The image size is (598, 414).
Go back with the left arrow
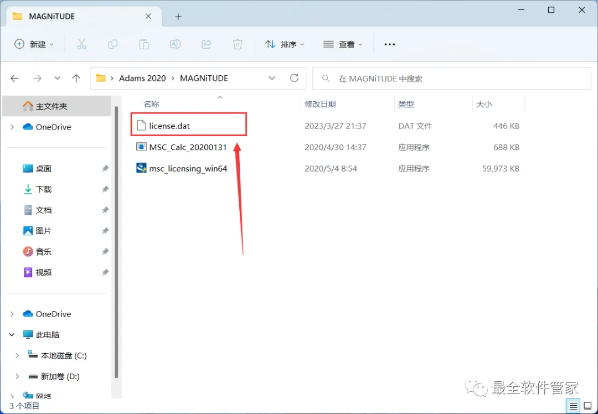(x=14, y=78)
